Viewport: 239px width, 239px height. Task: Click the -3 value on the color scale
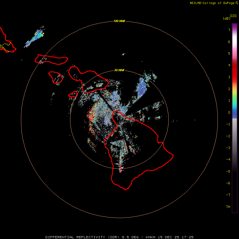click(228, 148)
